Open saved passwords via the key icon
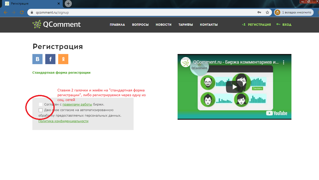The width and height of the screenshot is (319, 180). pyautogui.click(x=259, y=12)
